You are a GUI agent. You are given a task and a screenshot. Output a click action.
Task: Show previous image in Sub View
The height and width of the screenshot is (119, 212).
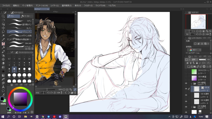66,93
